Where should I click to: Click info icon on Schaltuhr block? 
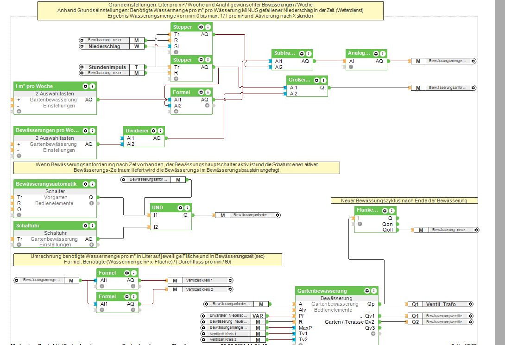pyautogui.click(x=92, y=226)
